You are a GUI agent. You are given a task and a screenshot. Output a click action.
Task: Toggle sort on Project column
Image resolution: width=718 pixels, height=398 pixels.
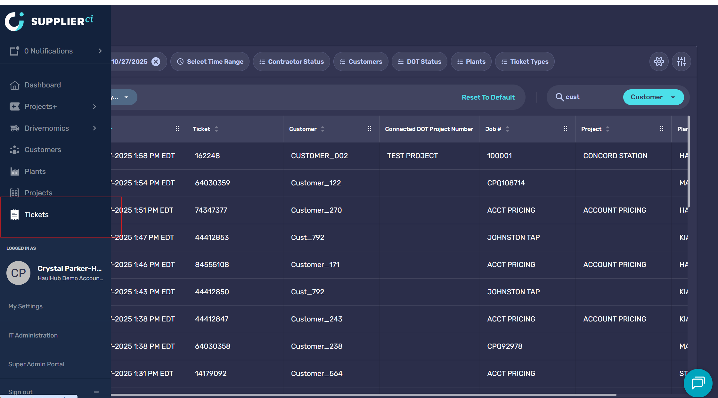point(608,129)
